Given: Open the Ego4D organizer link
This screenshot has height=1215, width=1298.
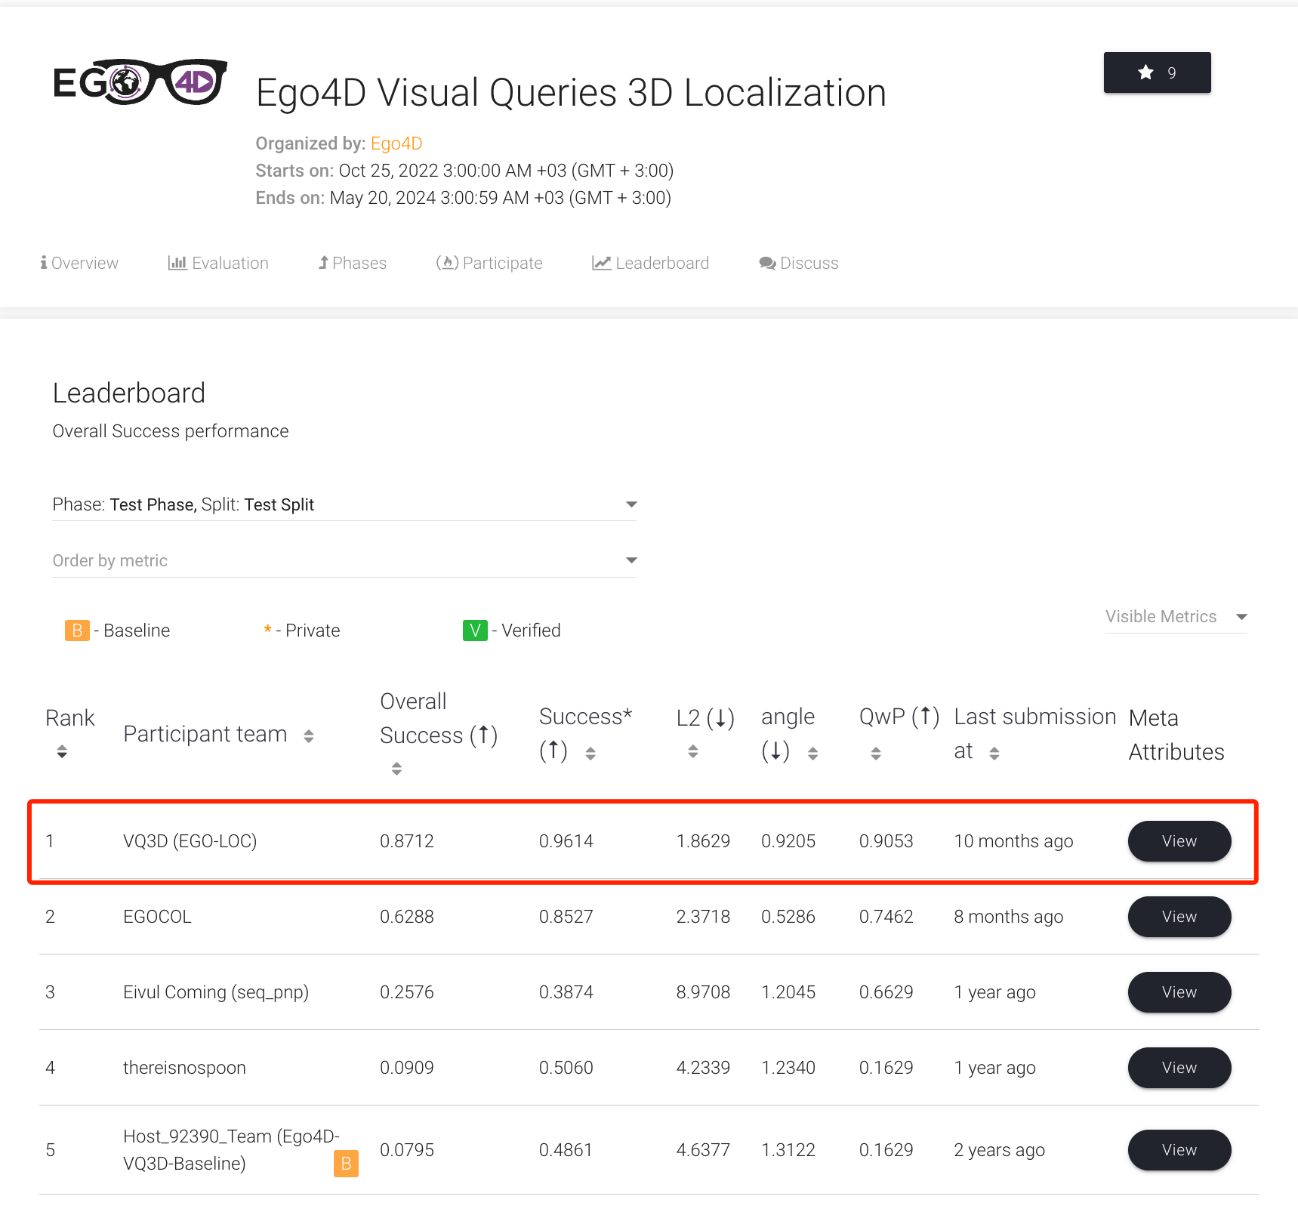Looking at the screenshot, I should [x=396, y=143].
